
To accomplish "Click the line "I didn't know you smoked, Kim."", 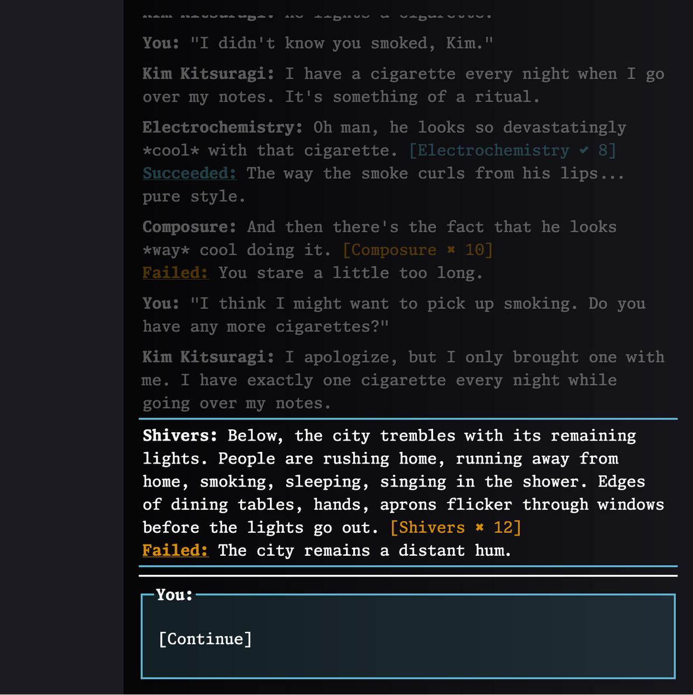I will pyautogui.click(x=341, y=43).
